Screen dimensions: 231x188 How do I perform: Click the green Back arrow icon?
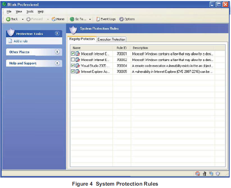8,19
